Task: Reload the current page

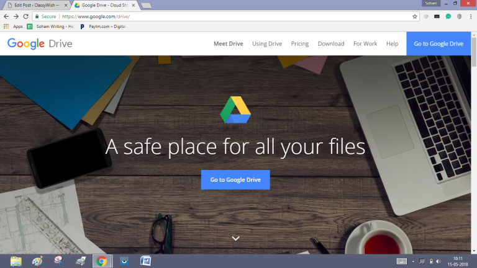Action: click(x=25, y=16)
